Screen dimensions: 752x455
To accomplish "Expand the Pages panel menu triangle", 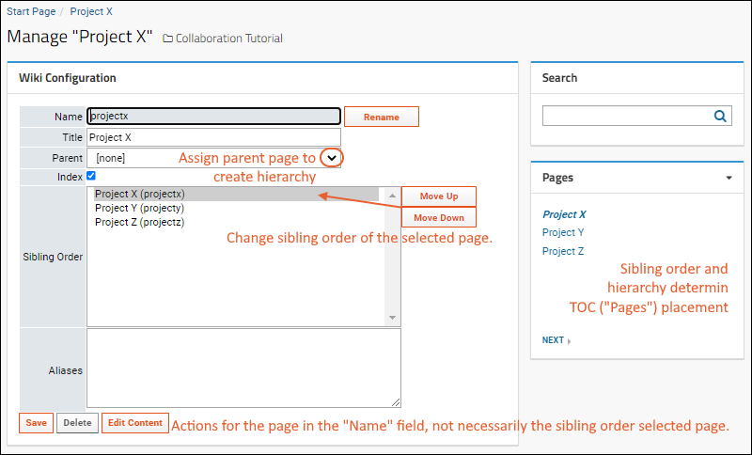I will pos(729,178).
